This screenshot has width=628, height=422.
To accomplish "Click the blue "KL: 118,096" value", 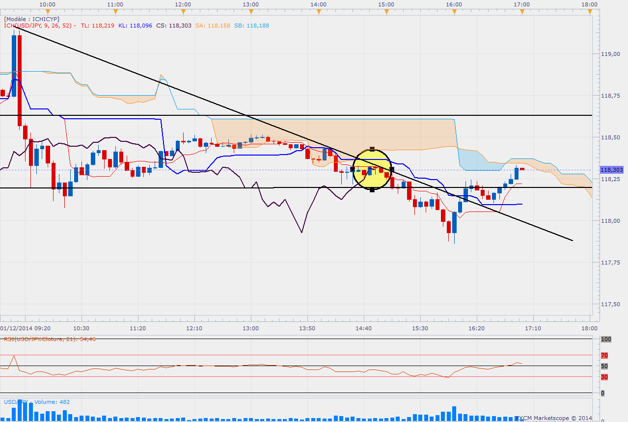I will point(135,26).
